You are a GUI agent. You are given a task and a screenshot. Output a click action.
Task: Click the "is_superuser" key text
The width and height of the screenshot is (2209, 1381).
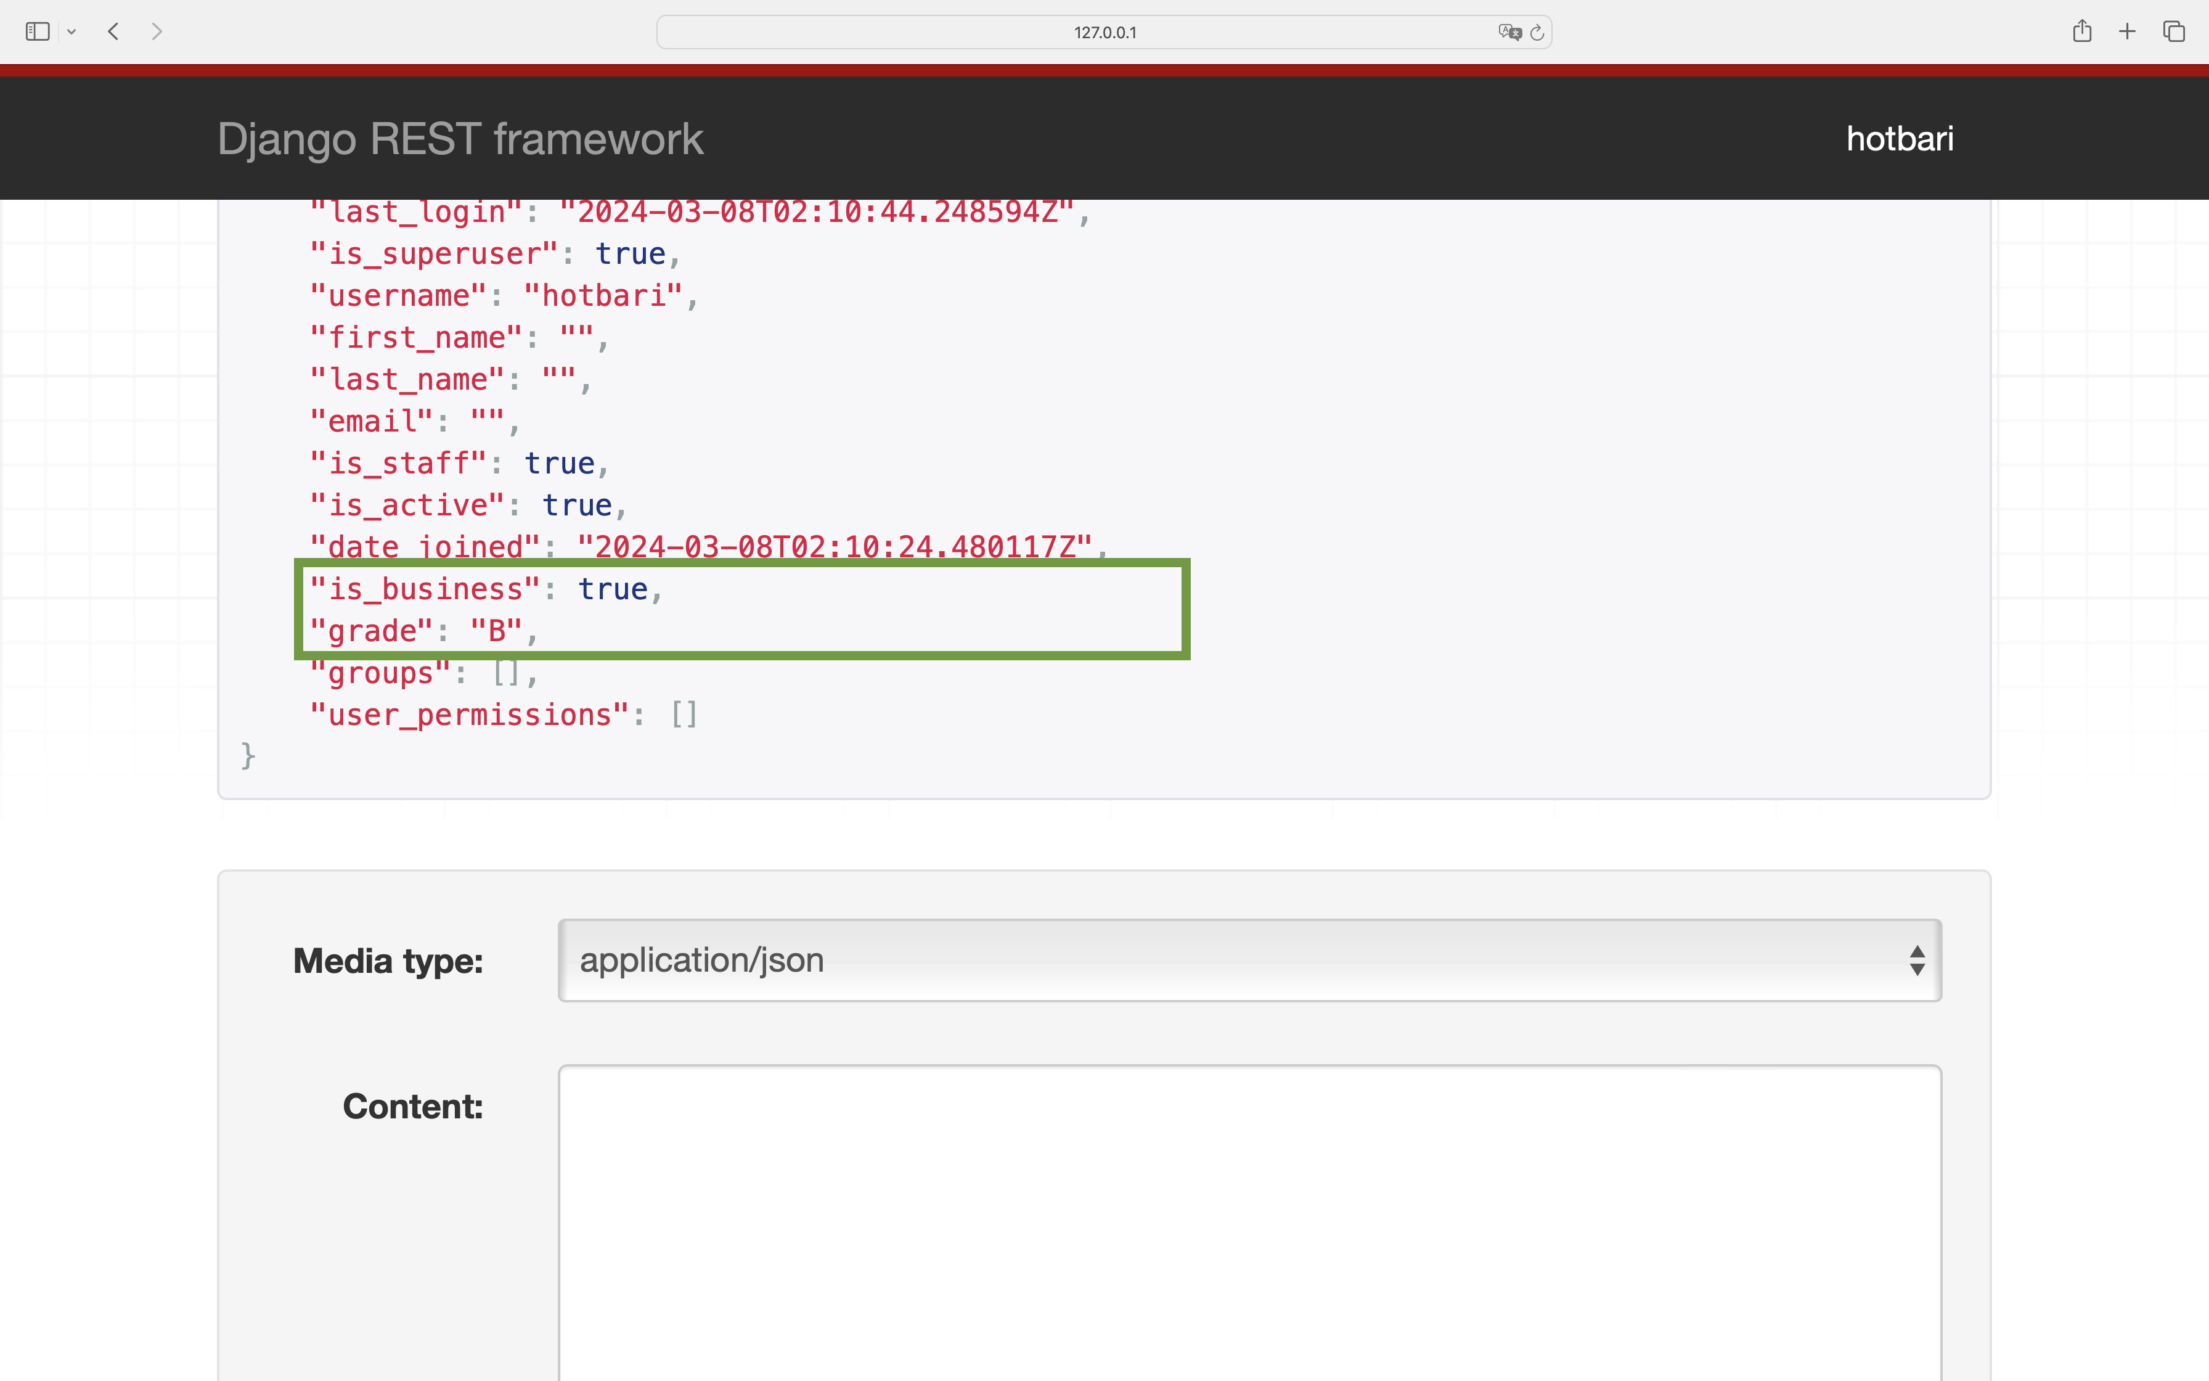point(433,254)
